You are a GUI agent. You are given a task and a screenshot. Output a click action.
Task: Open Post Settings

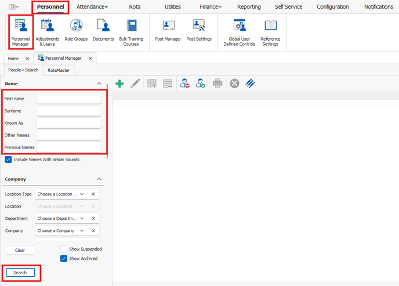click(x=199, y=30)
